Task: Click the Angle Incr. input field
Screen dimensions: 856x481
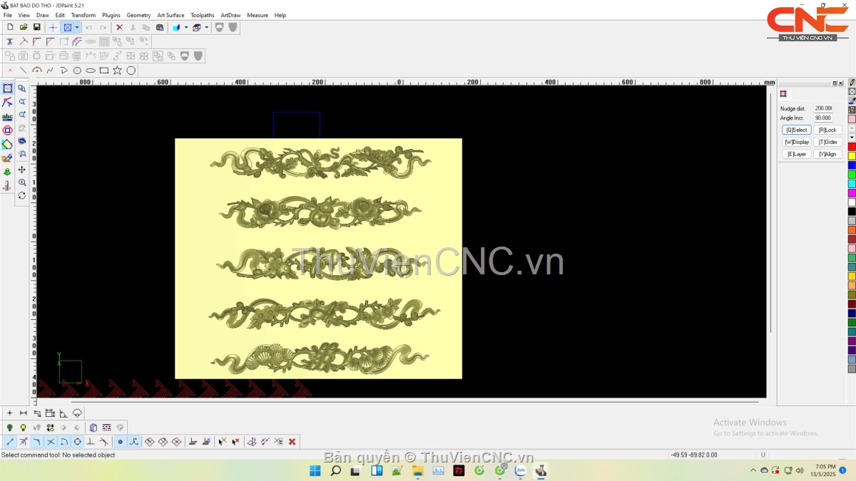Action: [x=823, y=118]
